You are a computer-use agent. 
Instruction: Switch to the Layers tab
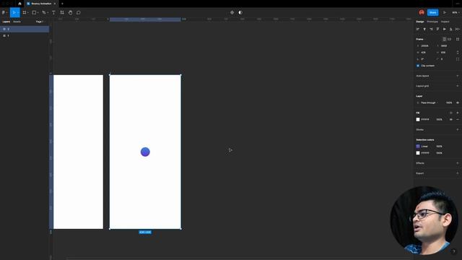pyautogui.click(x=6, y=22)
